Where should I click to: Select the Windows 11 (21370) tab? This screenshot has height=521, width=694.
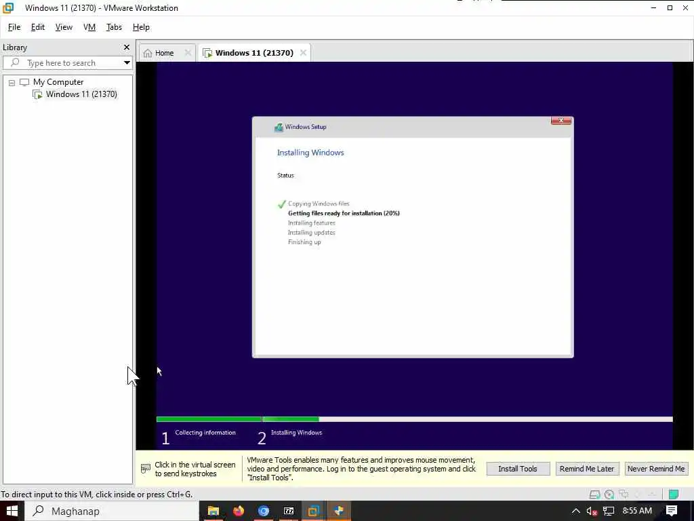254,53
